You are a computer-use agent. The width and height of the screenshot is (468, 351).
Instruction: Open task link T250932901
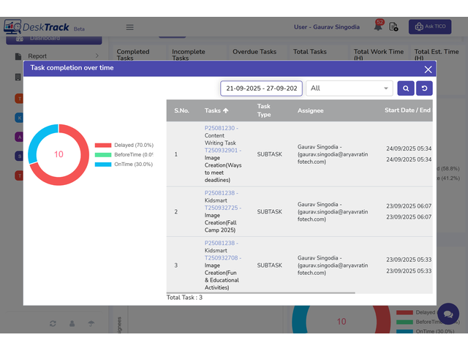point(222,150)
